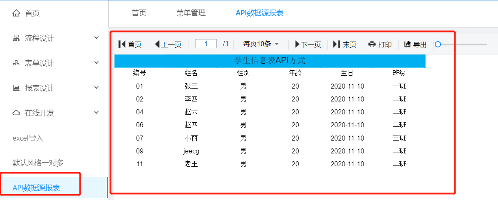
Task: Click the 编号 cell 07
Action: click(140, 138)
